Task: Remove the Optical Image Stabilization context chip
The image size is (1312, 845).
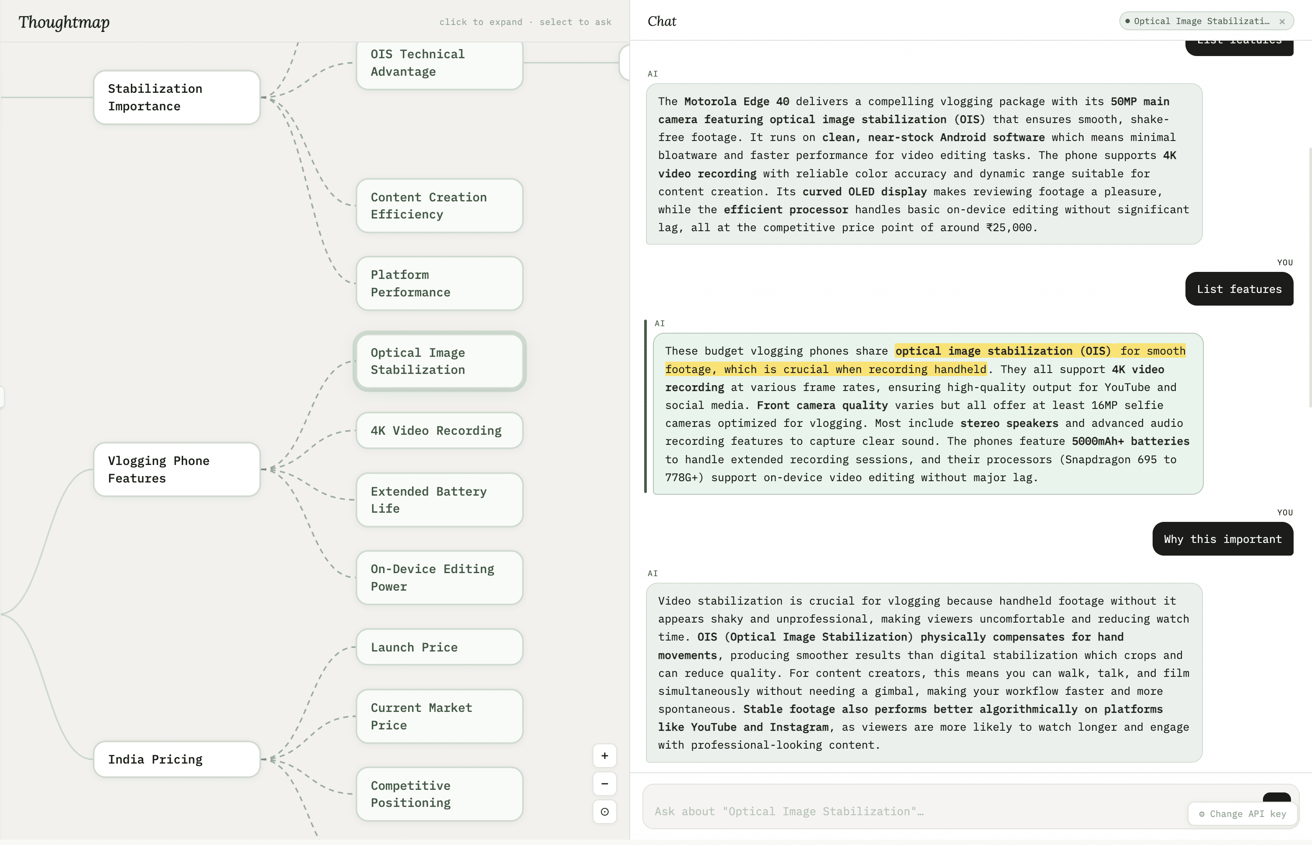Action: (1282, 21)
